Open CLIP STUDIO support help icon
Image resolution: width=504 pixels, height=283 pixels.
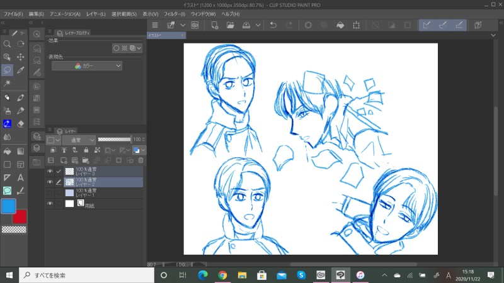478,25
